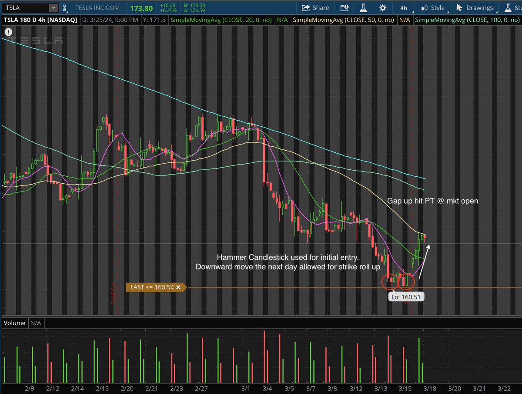The image size is (522, 394).
Task: Click the chart alert exclamation icon
Action: coord(9,32)
